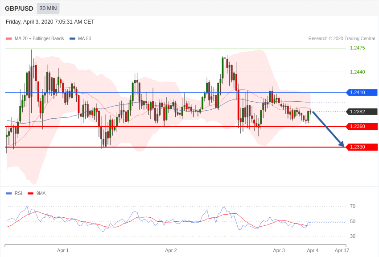Click the 30 MIN timeframe badge

coord(48,8)
